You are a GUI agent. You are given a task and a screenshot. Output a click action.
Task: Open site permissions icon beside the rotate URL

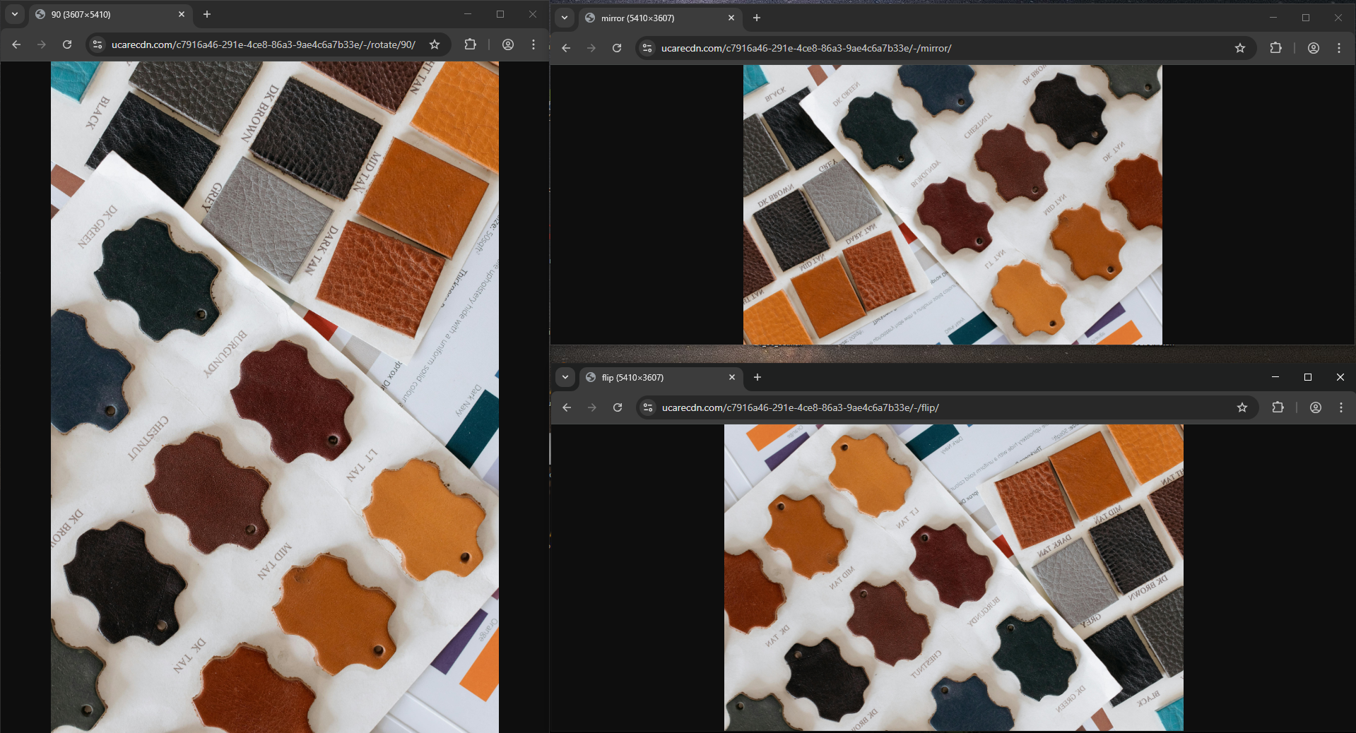(x=96, y=44)
